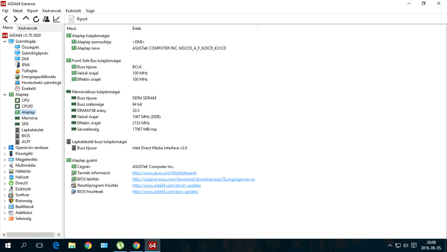Screen dimensions: 447x252
Task: Click the sidebar scrollbar right arrow
Action: pyautogui.click(x=59, y=235)
